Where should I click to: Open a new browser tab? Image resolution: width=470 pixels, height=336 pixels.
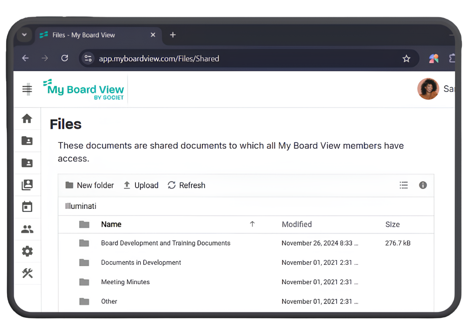click(173, 35)
